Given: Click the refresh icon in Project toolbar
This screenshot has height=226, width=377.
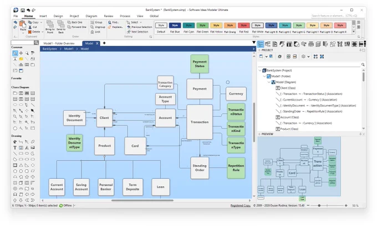Looking at the screenshot, I should tap(279, 56).
